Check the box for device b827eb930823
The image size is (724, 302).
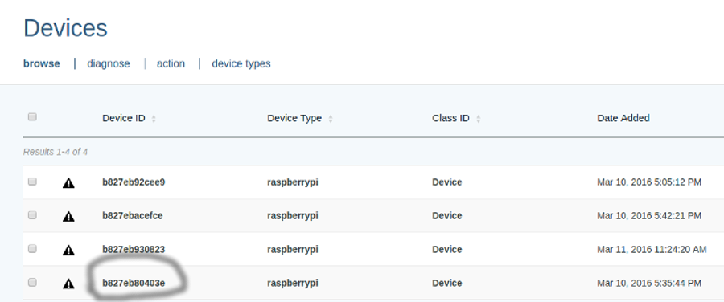click(x=32, y=248)
